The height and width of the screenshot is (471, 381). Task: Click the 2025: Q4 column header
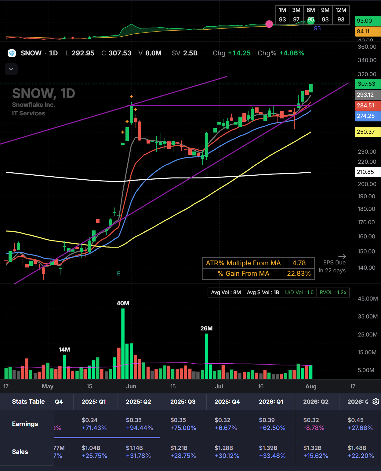(227, 402)
